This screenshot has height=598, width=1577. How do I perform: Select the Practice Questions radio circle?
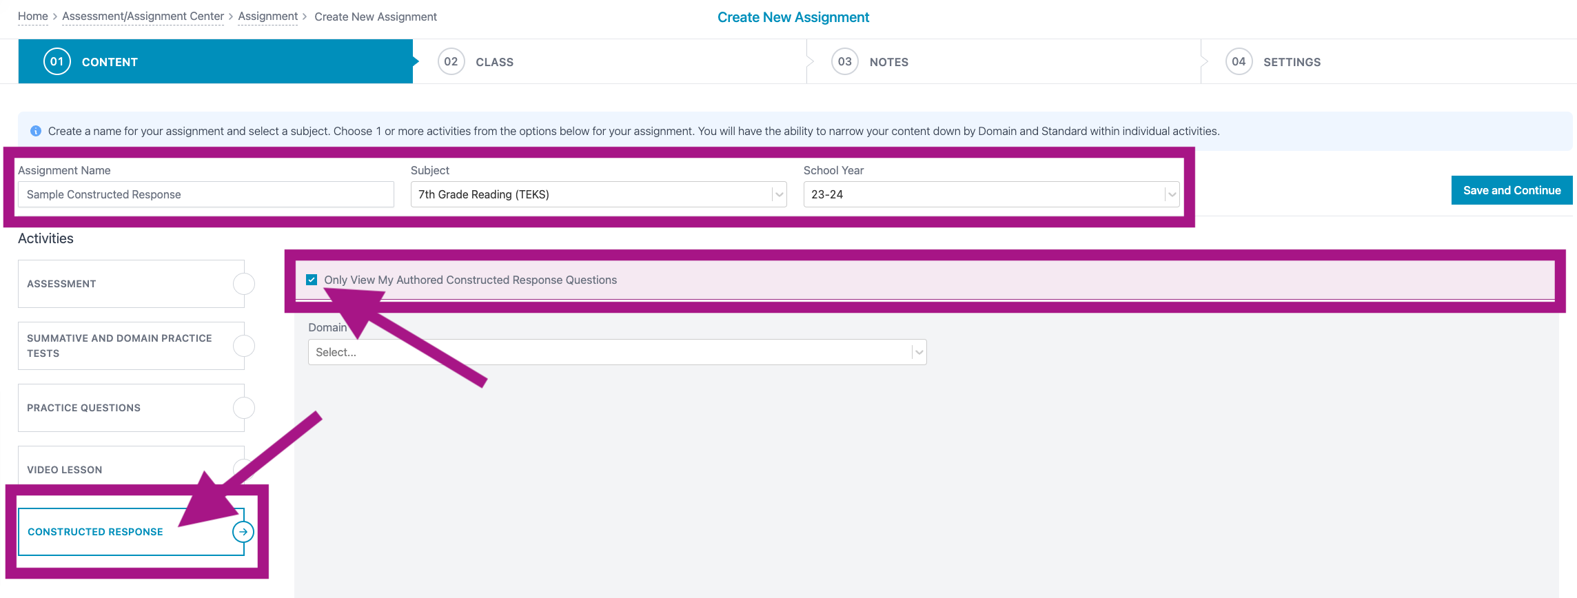(244, 408)
